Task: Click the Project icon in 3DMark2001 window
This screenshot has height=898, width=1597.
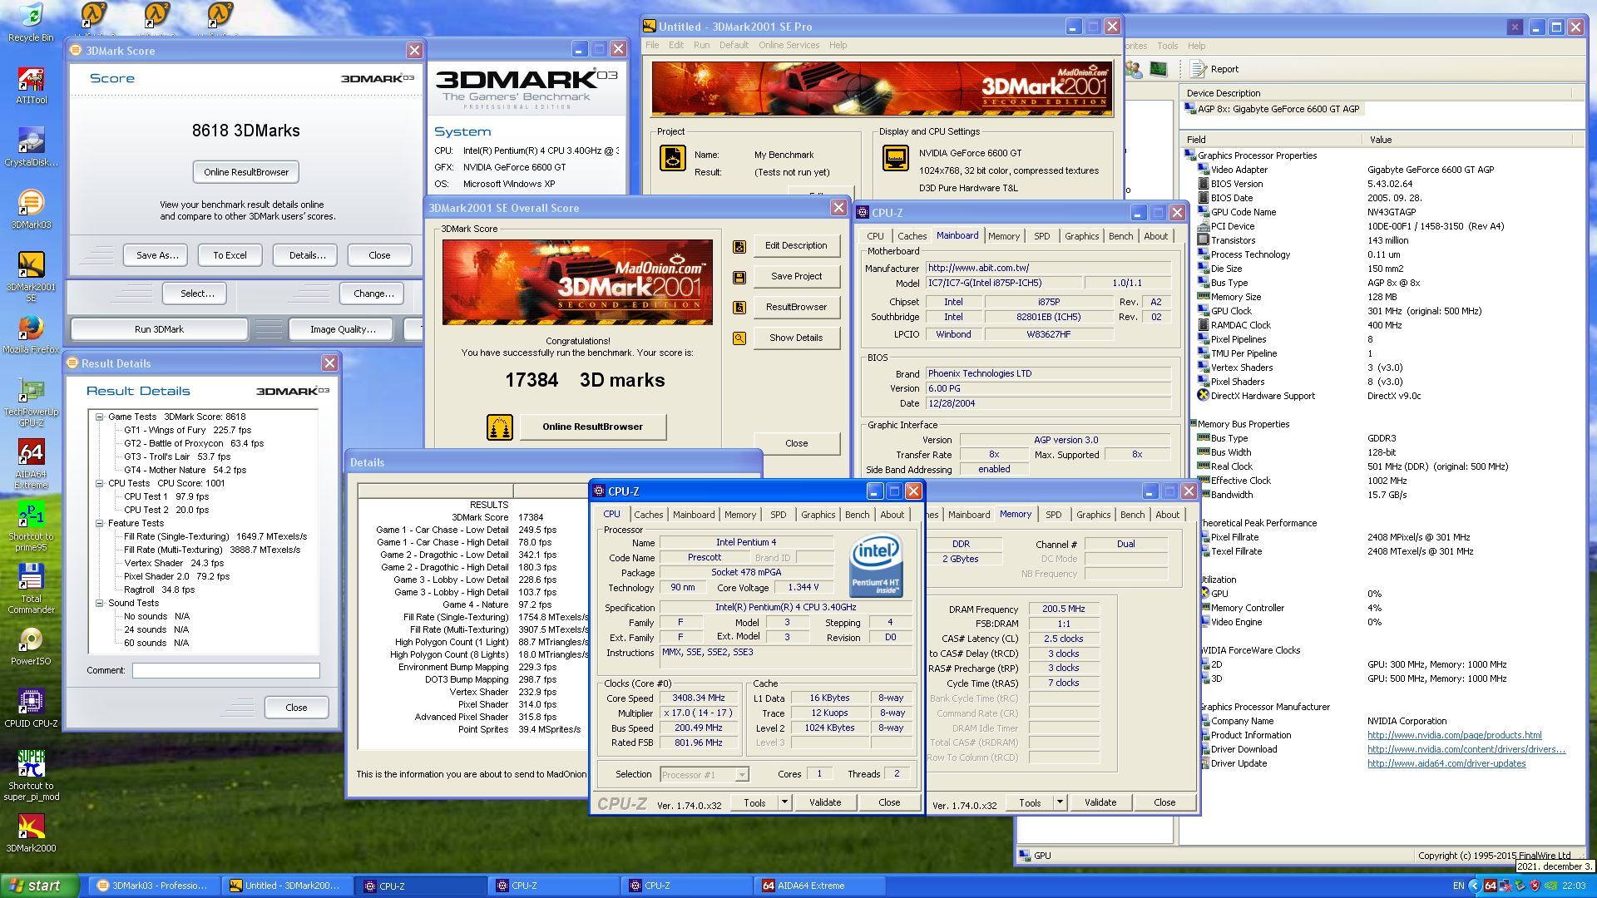Action: tap(672, 157)
